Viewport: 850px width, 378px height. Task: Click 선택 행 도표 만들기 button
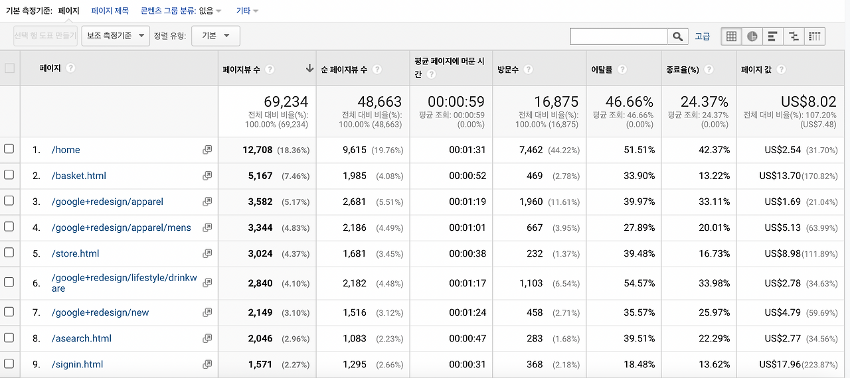point(46,36)
